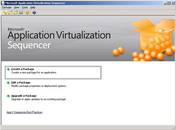
Task: Launch the wizard wand toolbar icon
Action: pos(28,13)
